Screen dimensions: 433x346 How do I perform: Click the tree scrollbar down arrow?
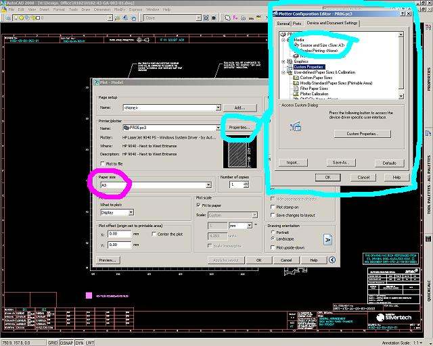(x=401, y=96)
